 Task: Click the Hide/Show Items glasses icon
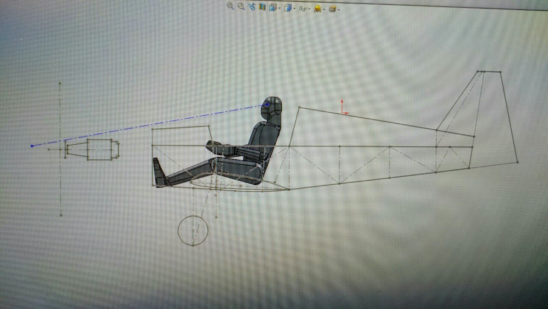[303, 9]
